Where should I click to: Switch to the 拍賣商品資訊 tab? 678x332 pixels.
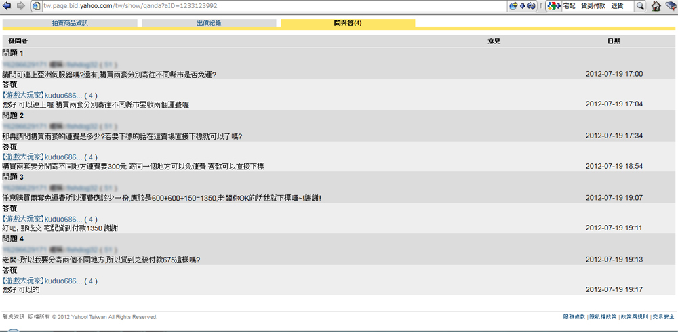click(70, 23)
